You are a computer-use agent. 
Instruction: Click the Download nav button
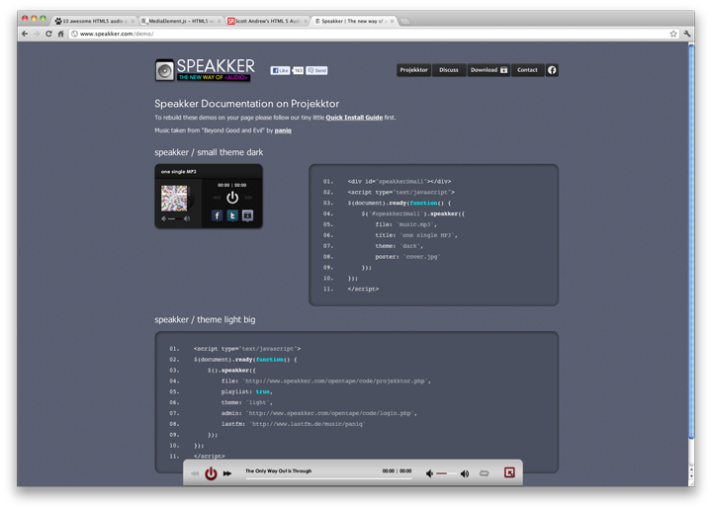(x=489, y=70)
